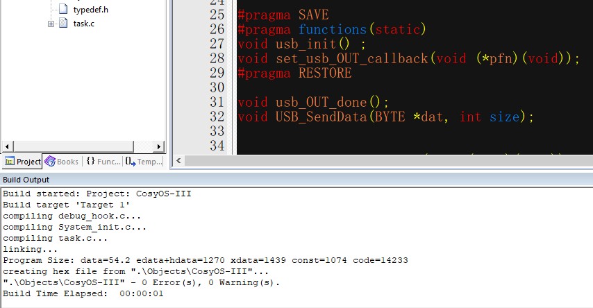Click line number 25 in the gutter

pos(217,15)
